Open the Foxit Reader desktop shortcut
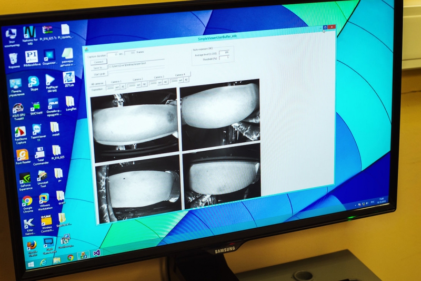The image size is (421, 281). [x=22, y=155]
